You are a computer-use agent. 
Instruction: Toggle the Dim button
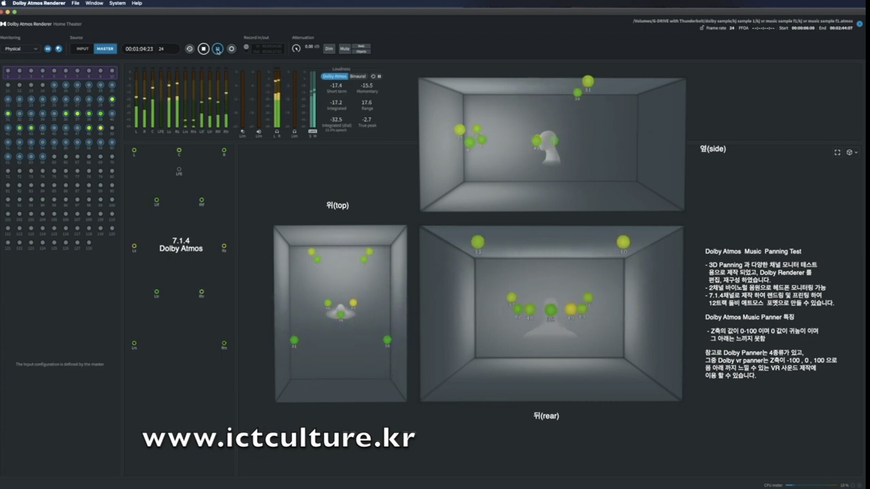(x=329, y=48)
